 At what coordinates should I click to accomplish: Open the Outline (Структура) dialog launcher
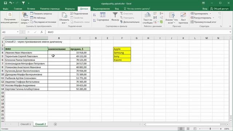click(221, 26)
